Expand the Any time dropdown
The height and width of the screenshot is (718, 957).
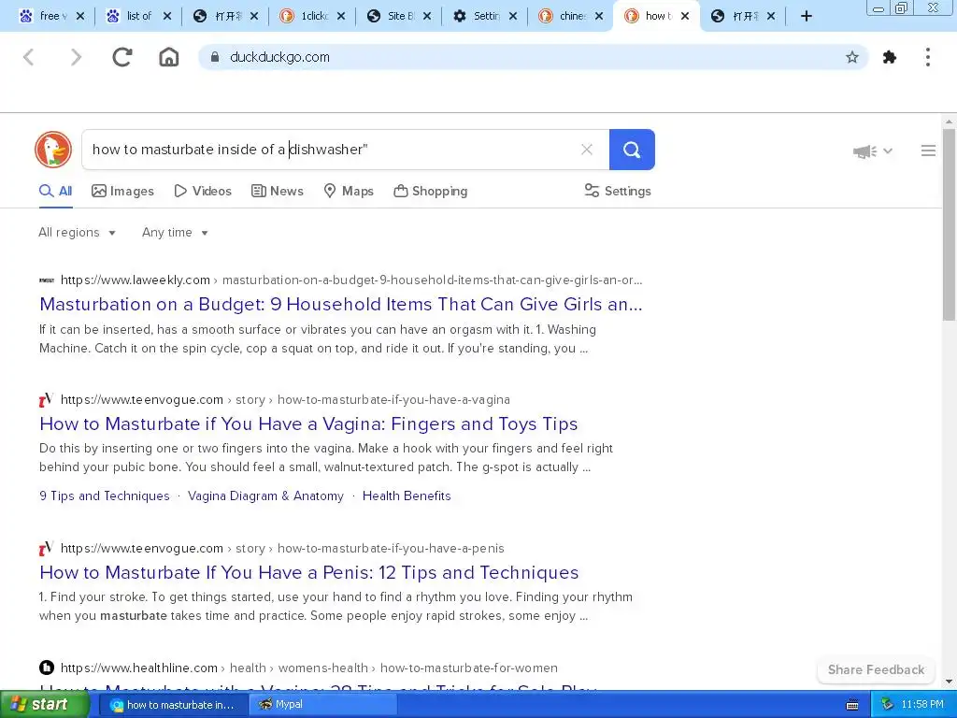[175, 233]
